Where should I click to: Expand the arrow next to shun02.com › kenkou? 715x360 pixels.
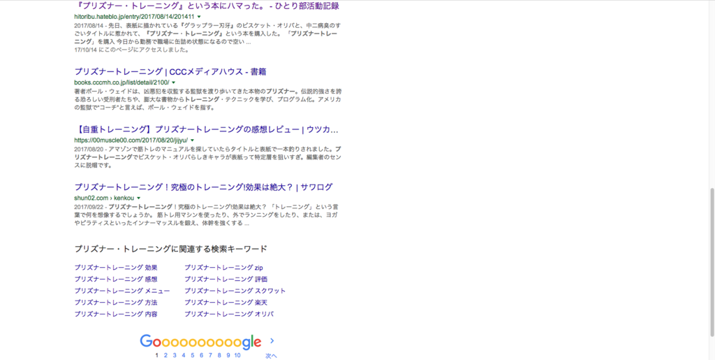tap(139, 198)
